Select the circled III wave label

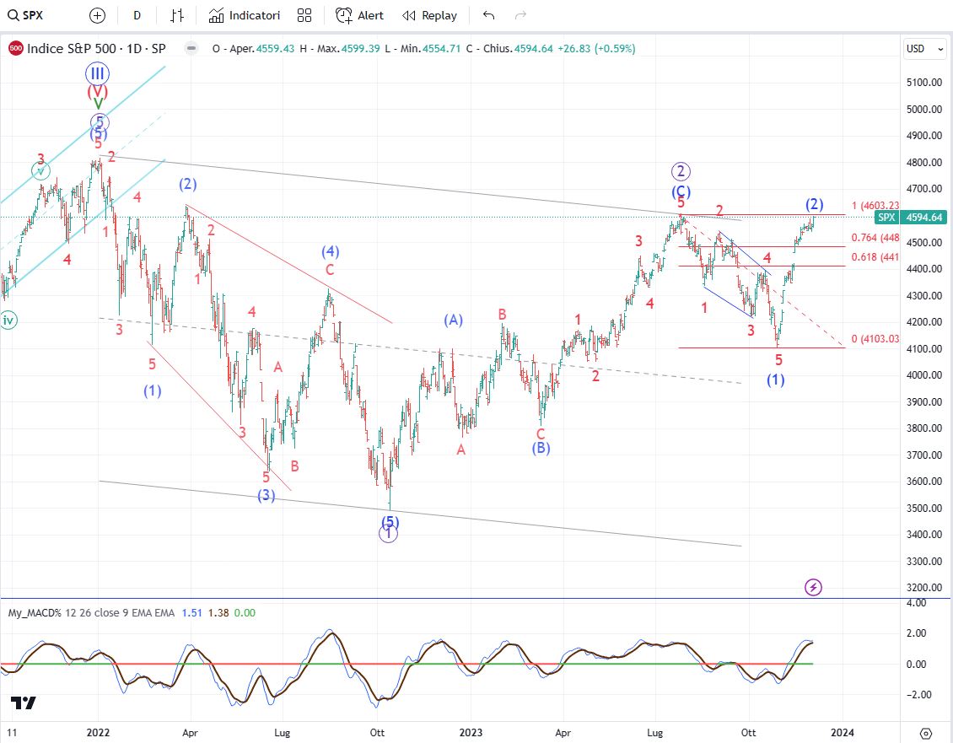97,74
